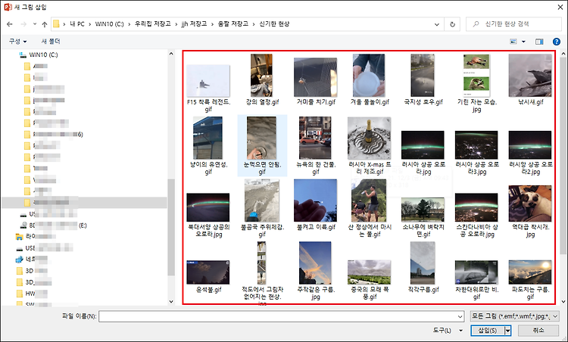568x342 pixels.
Task: Select 차한대위로만 비.gif file
Action: (x=476, y=280)
